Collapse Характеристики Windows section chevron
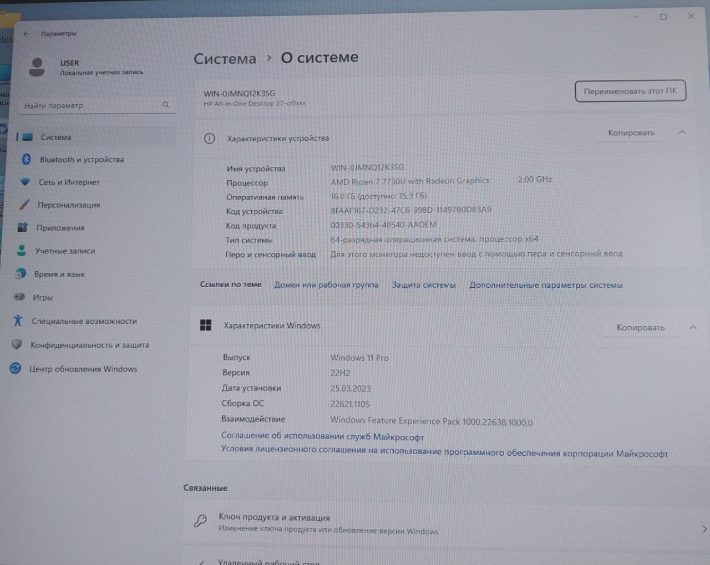Image resolution: width=710 pixels, height=565 pixels. tap(692, 328)
